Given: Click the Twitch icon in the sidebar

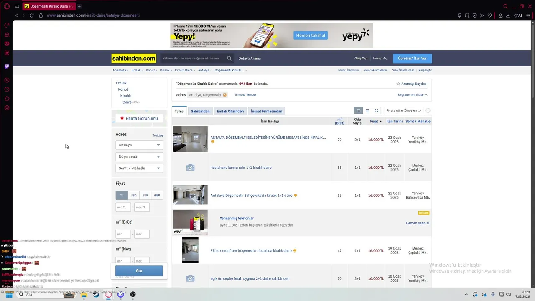Looking at the screenshot, I should [7, 66].
